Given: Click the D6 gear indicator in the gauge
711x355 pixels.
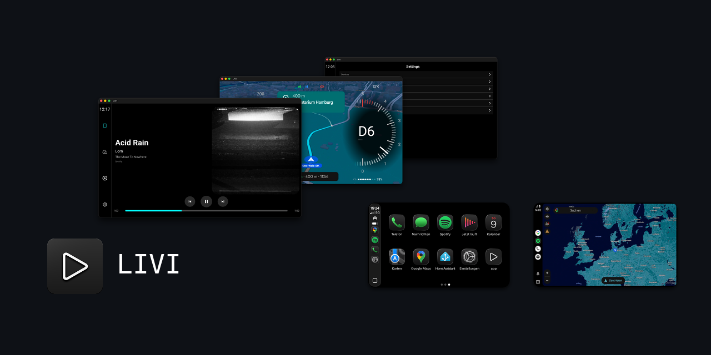Looking at the screenshot, I should coord(367,131).
